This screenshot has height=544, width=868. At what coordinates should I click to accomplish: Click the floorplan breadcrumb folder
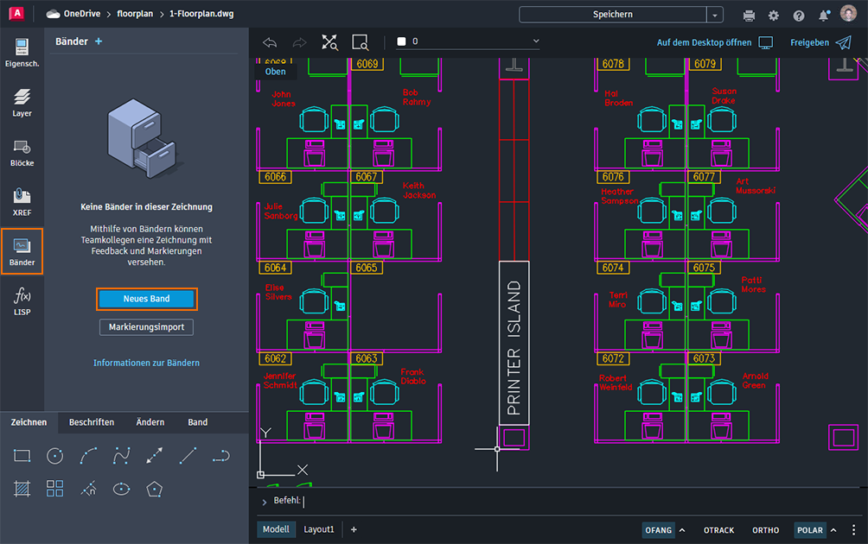click(135, 14)
